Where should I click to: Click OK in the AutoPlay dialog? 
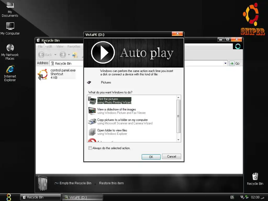click(151, 157)
